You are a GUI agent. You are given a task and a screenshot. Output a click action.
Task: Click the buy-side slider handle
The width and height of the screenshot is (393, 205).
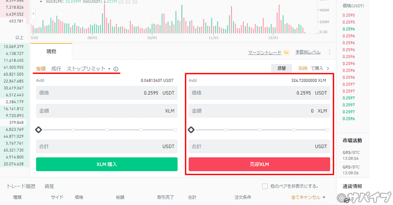[38, 130]
